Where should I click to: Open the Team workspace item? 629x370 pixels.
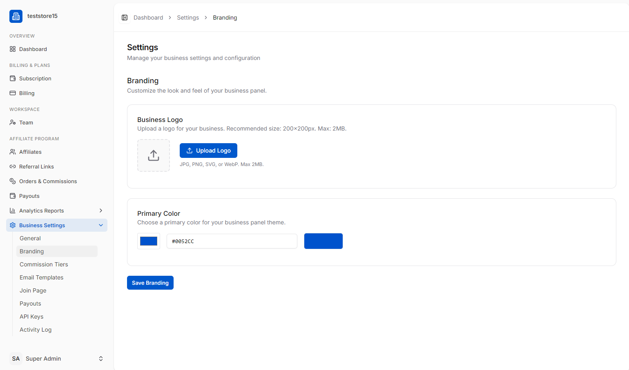tap(57, 122)
